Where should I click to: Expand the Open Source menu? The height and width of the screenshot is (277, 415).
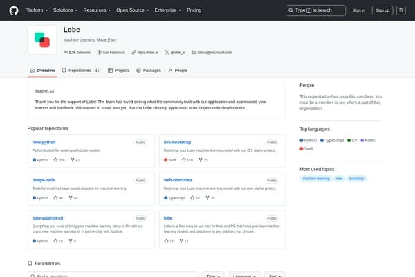click(133, 10)
